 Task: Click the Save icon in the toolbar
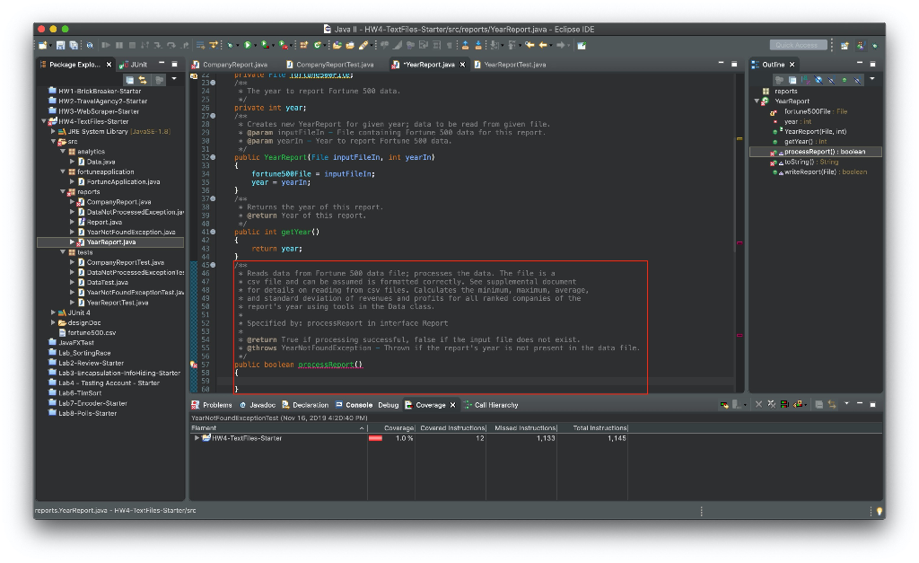(x=61, y=45)
